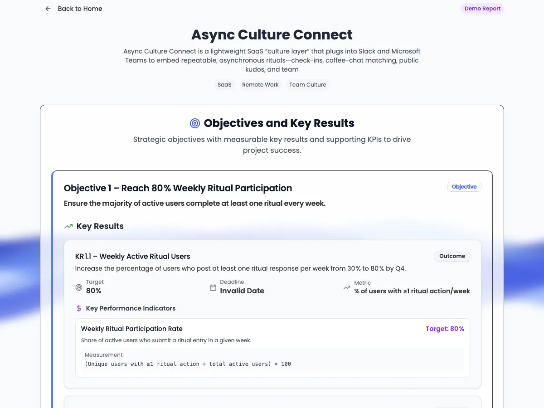The image size is (544, 408).
Task: Click the 80% value under Target
Action: click(94, 291)
